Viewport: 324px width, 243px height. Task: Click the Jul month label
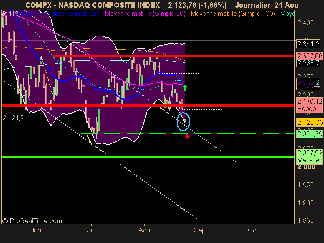click(92, 230)
